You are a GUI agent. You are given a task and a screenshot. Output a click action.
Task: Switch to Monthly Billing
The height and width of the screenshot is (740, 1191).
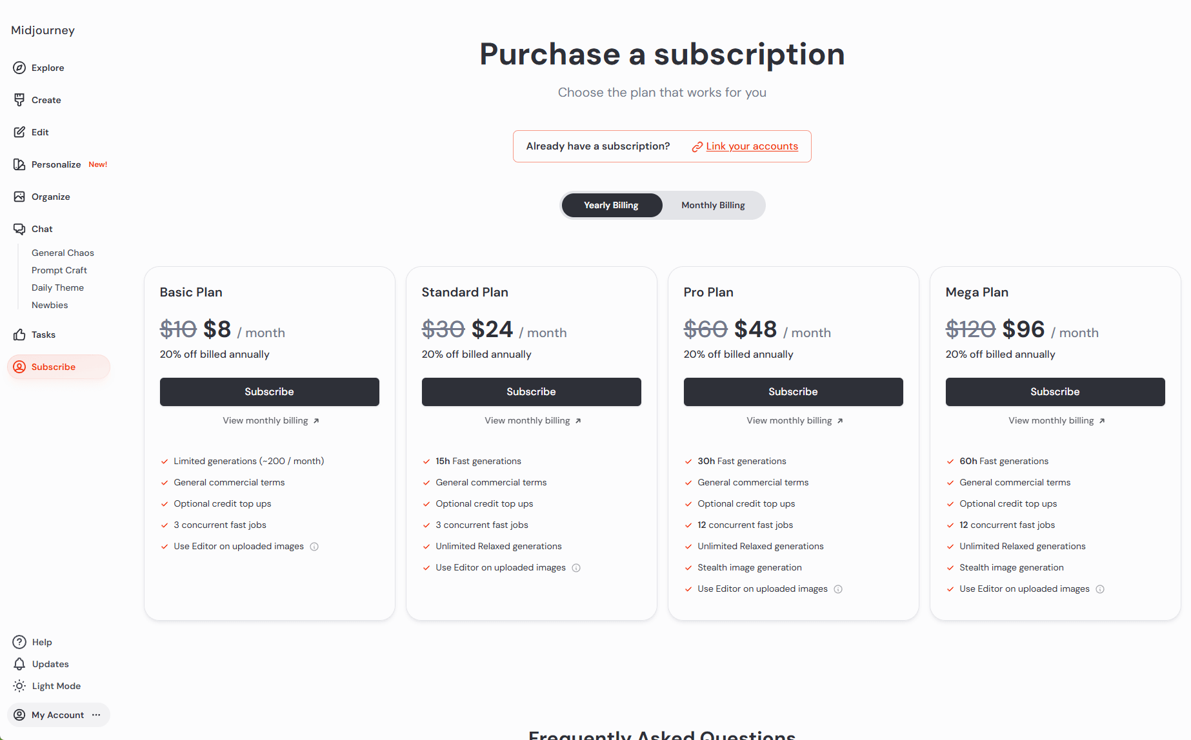tap(713, 205)
